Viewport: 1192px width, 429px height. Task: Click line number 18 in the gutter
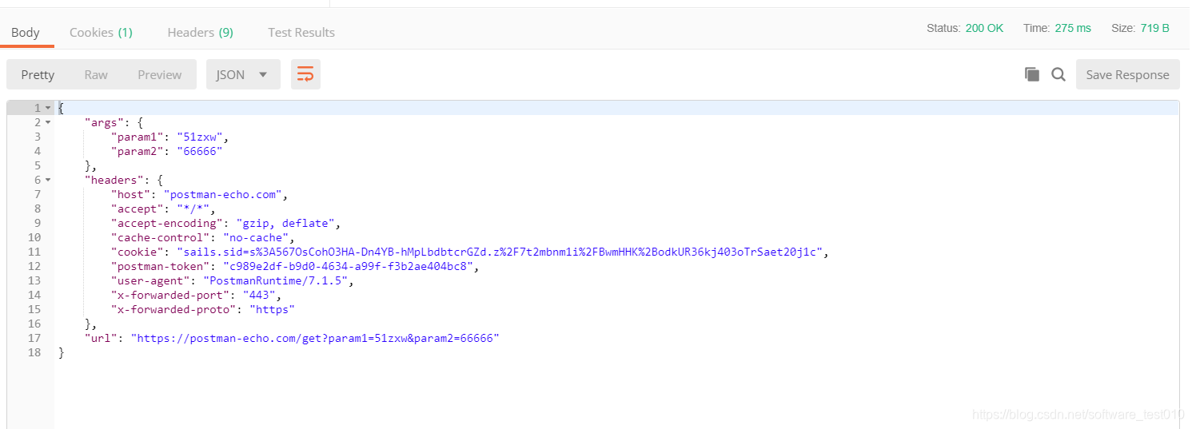pos(34,352)
